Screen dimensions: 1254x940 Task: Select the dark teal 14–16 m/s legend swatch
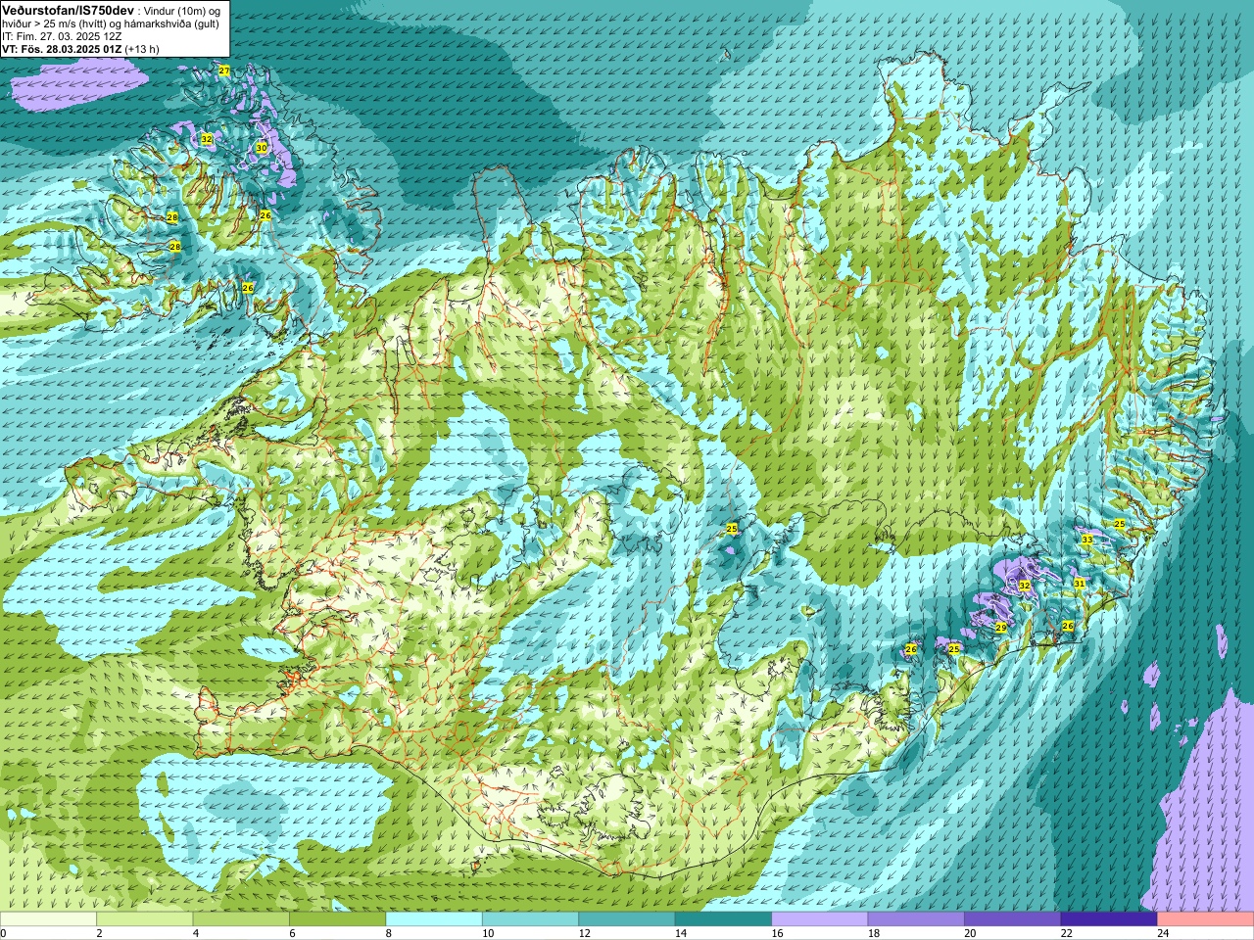[723, 919]
